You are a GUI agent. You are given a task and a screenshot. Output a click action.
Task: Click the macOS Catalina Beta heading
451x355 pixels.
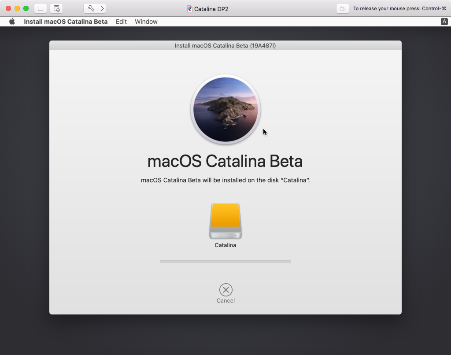(x=225, y=161)
